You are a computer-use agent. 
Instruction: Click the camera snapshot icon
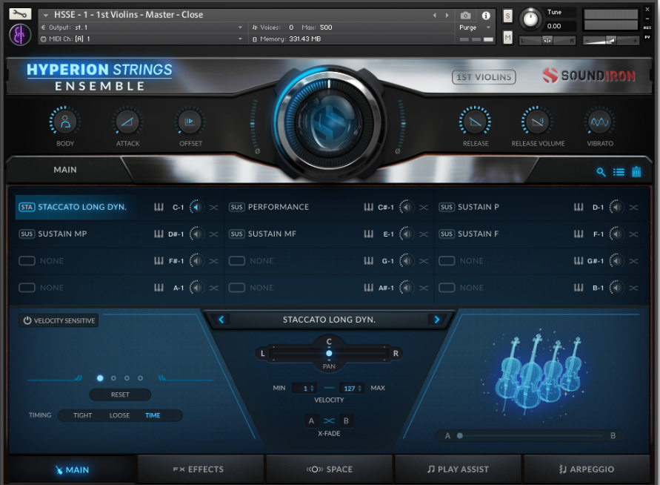[x=465, y=15]
